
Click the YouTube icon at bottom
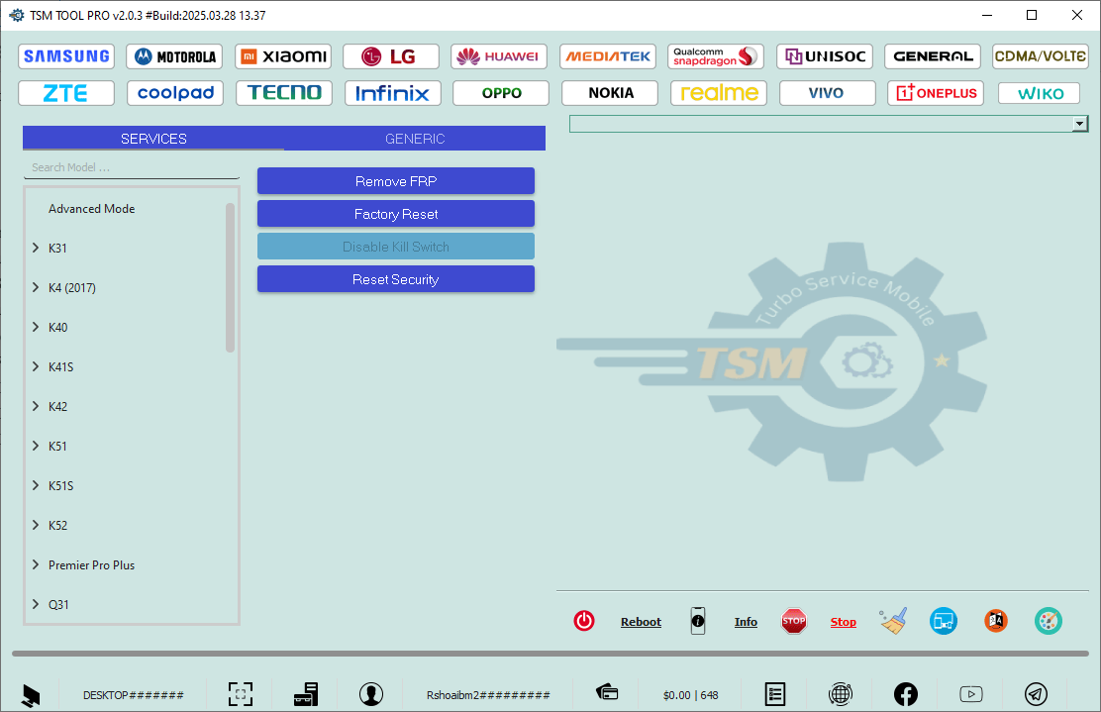(x=971, y=694)
